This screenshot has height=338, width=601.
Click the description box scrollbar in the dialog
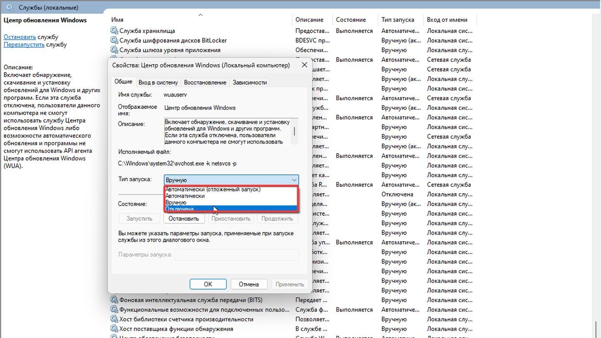[295, 131]
